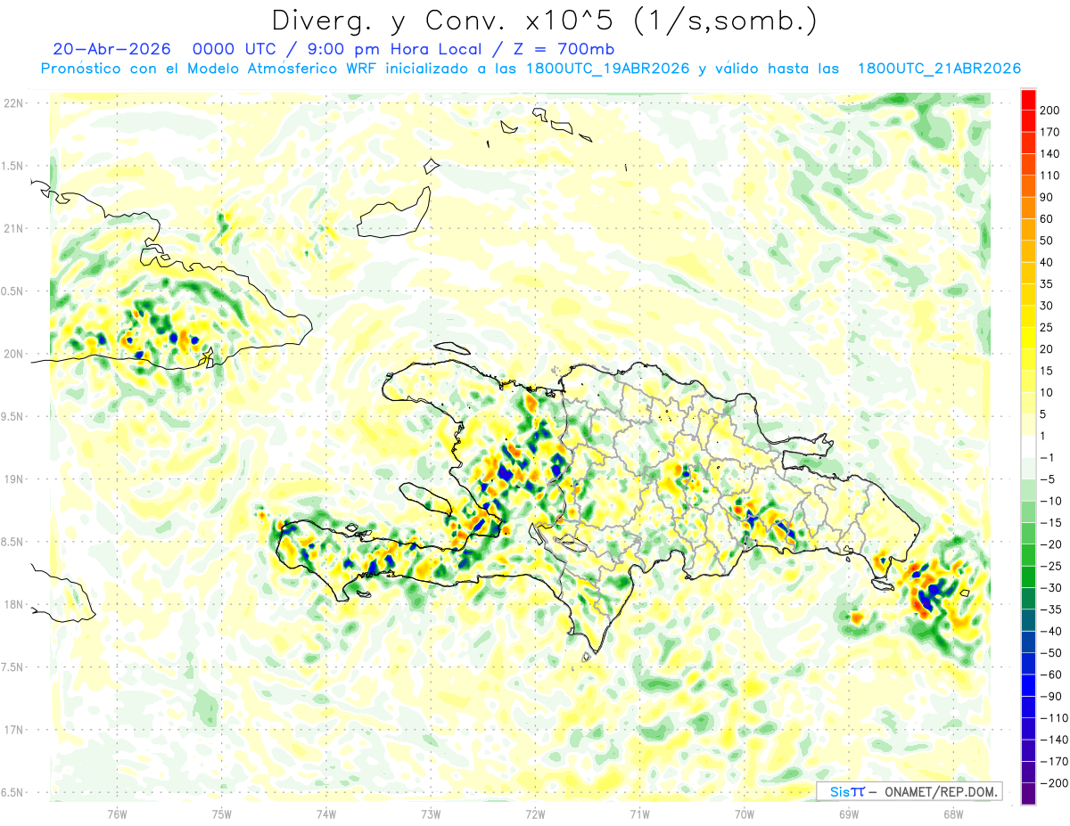Click the 72W longitude axis label
Image resolution: width=1070 pixels, height=826 pixels.
point(535,812)
